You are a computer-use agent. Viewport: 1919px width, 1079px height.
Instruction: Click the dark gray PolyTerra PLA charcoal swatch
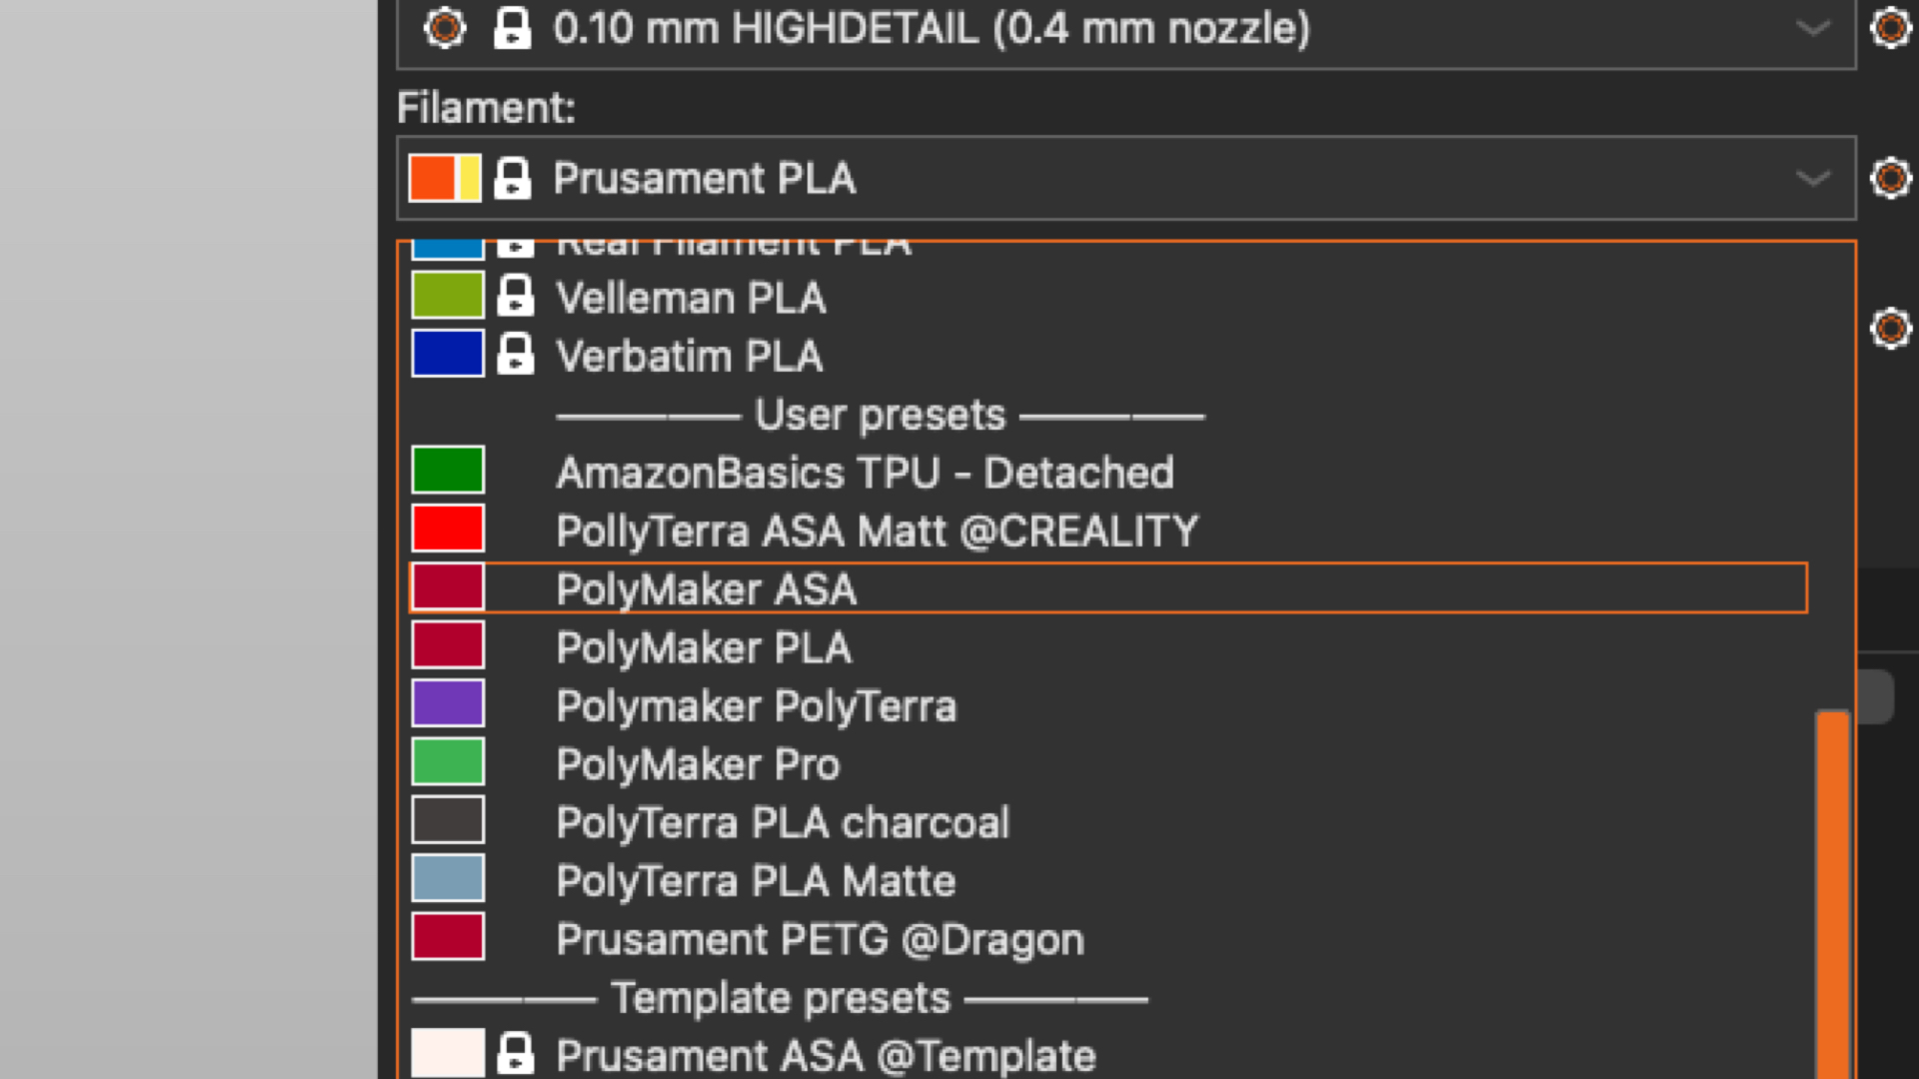(448, 820)
